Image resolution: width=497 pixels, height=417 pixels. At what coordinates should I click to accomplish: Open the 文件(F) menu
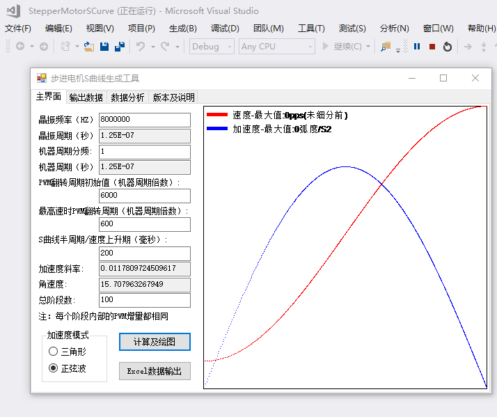tap(18, 29)
